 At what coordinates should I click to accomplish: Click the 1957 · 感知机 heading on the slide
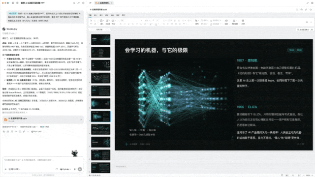pyautogui.click(x=247, y=60)
